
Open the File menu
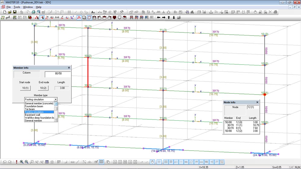coord(8,7)
